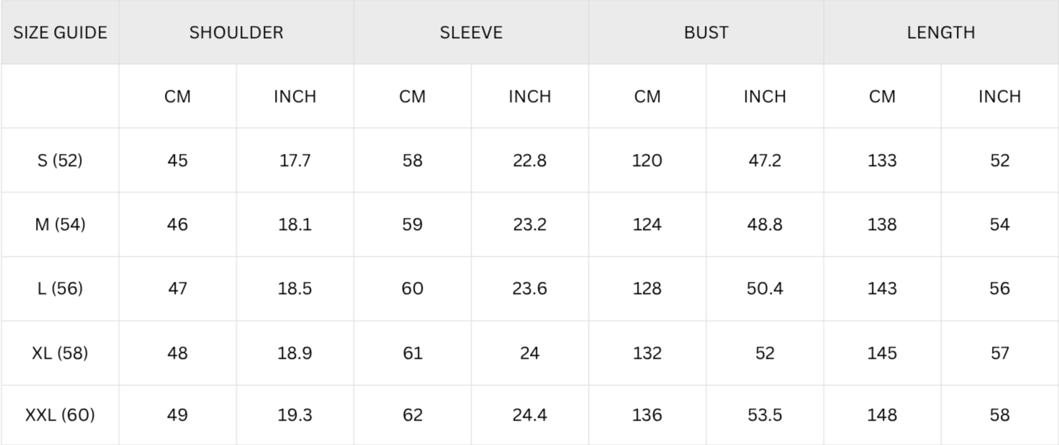Click the 145 length CM value
Viewport: 1059px width, 445px height.
[x=882, y=353]
